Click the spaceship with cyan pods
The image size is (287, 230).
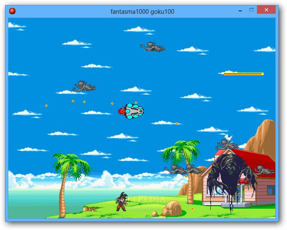(131, 111)
